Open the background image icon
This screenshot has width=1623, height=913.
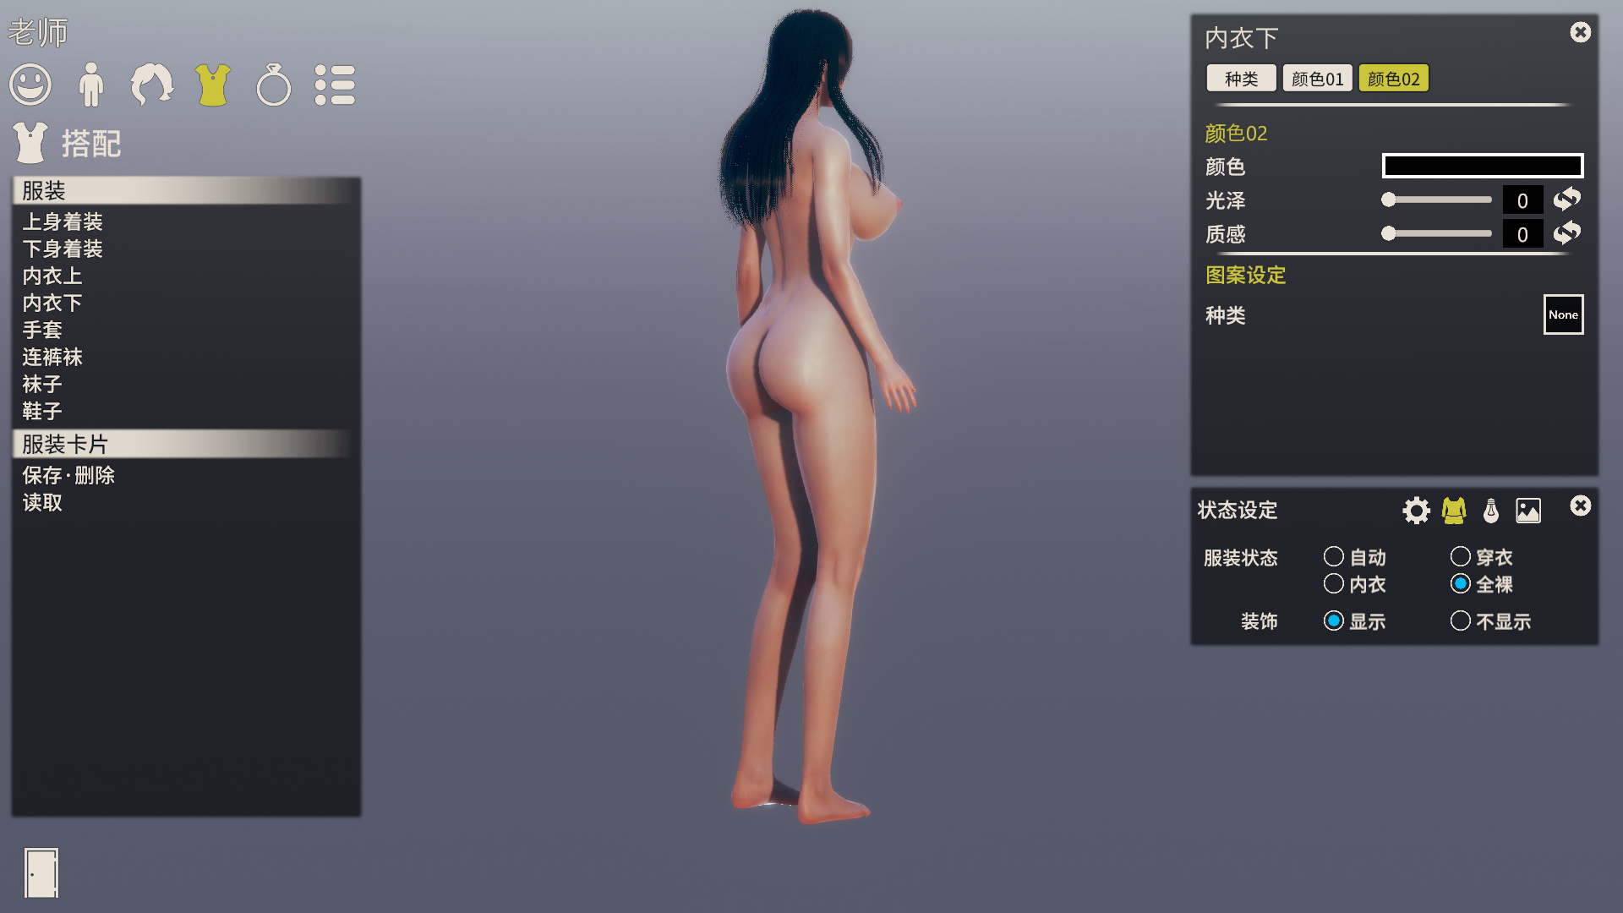[1528, 511]
